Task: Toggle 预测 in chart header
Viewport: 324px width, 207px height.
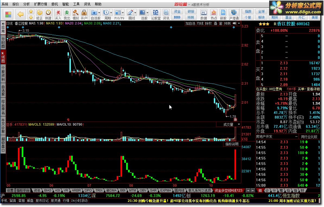Action: click(227, 23)
